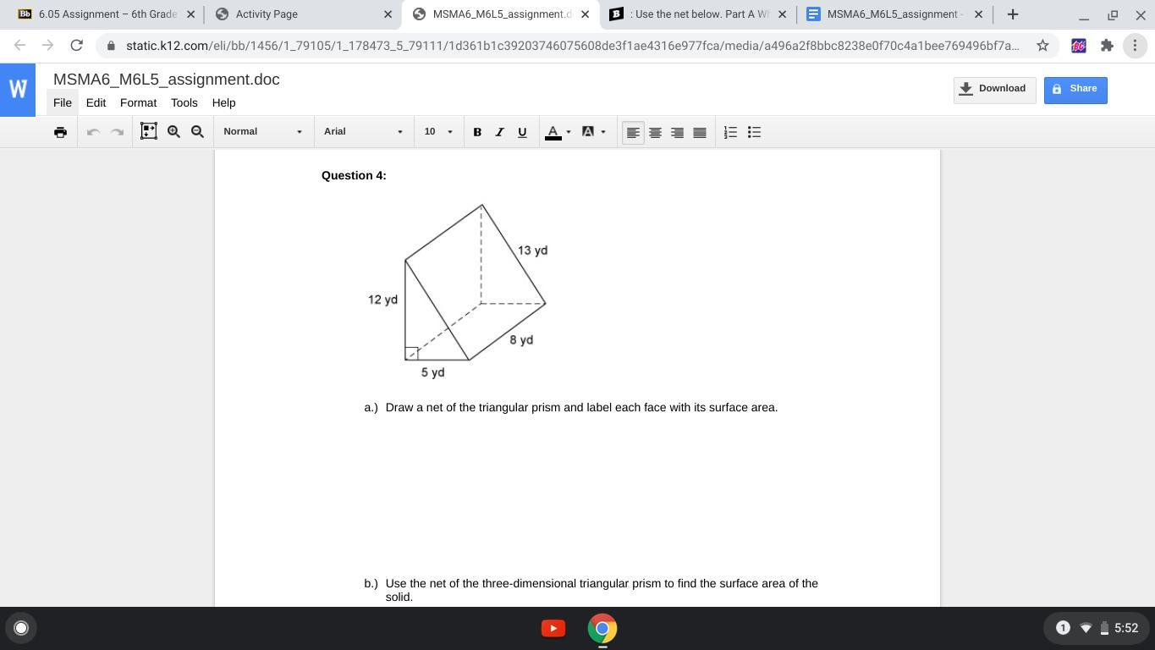Screen dimensions: 1155x650
Task: Open the notification counter badge
Action: point(1063,628)
